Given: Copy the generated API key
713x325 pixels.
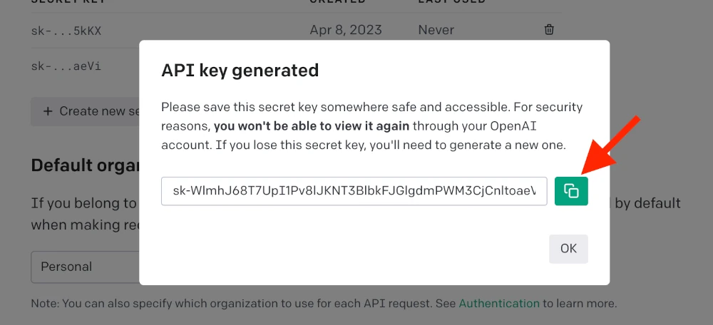Looking at the screenshot, I should pyautogui.click(x=571, y=191).
